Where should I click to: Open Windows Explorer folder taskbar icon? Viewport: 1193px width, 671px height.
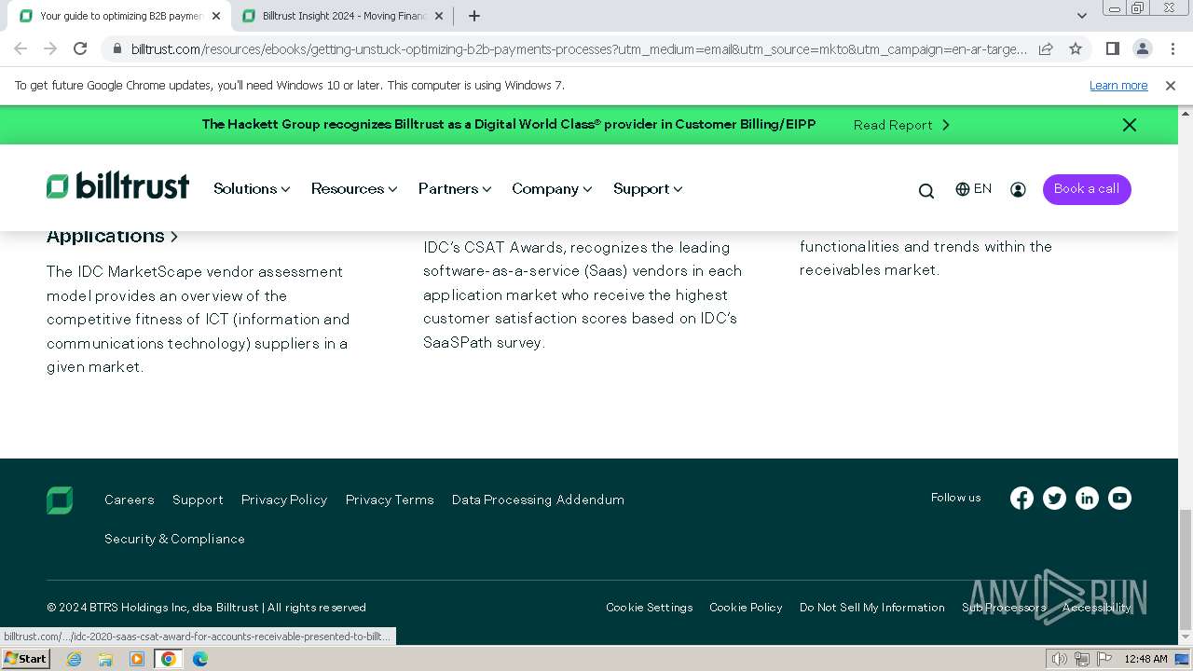coord(105,659)
